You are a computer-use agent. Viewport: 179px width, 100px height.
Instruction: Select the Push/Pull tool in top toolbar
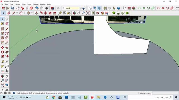(37, 13)
